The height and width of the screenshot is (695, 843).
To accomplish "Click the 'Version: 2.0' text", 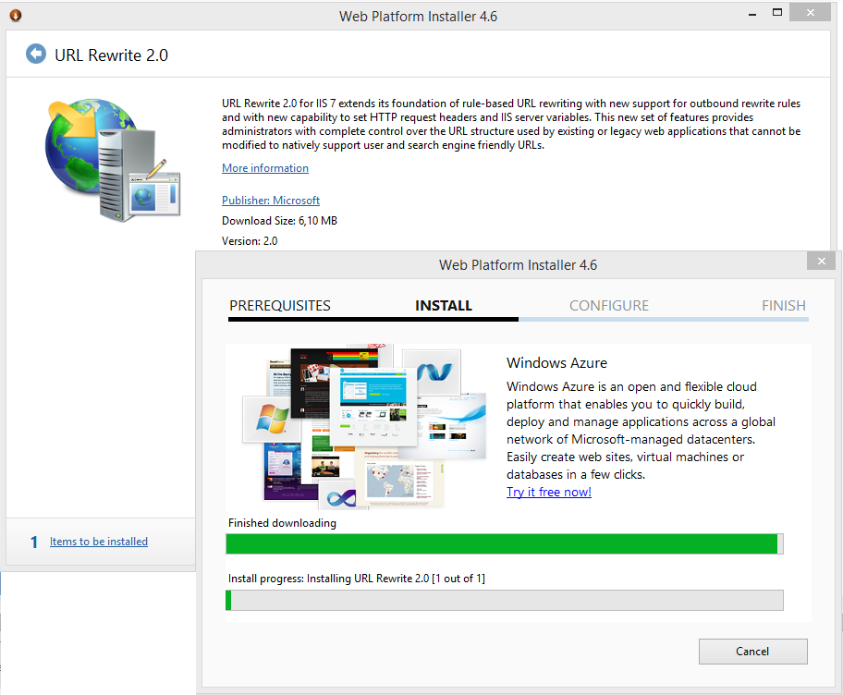I will click(x=250, y=241).
